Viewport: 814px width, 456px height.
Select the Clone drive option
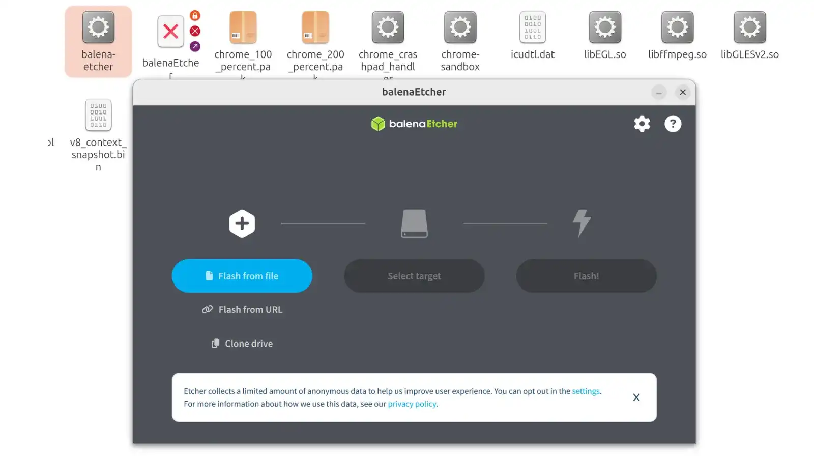click(x=242, y=344)
